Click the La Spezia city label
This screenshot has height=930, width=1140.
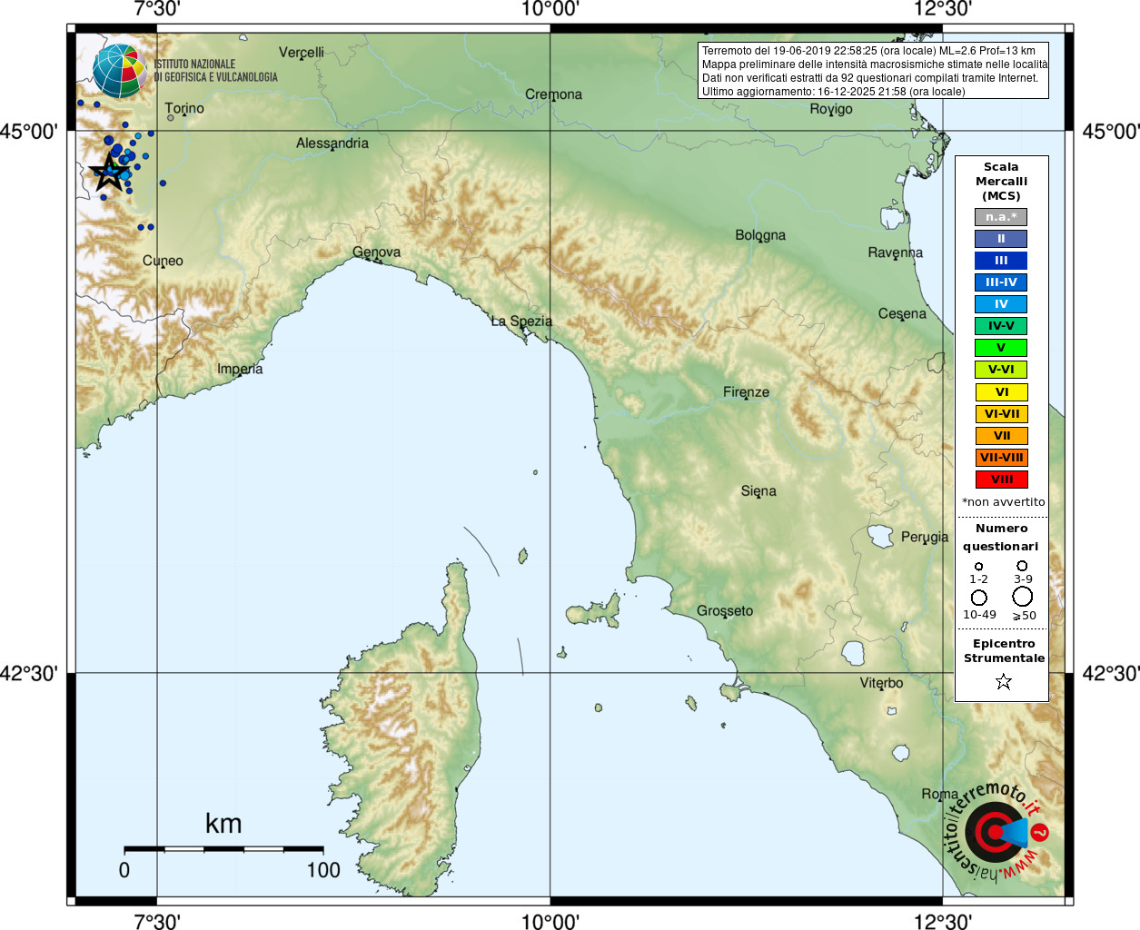pyautogui.click(x=521, y=322)
